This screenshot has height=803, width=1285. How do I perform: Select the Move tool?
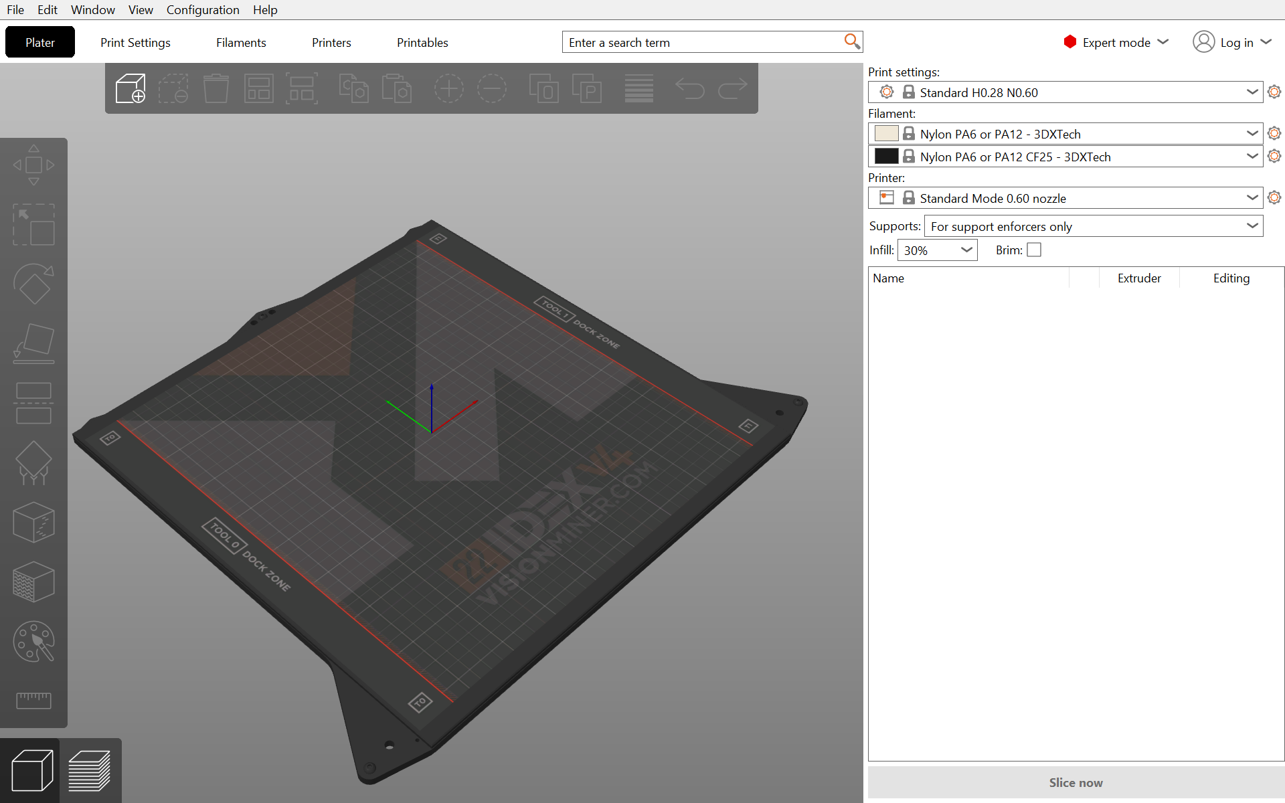coord(33,165)
